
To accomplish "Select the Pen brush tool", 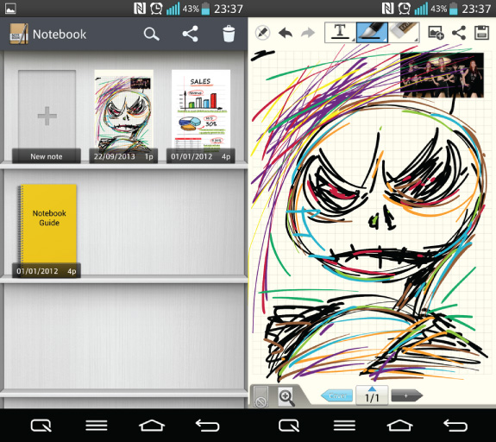I will [x=372, y=32].
